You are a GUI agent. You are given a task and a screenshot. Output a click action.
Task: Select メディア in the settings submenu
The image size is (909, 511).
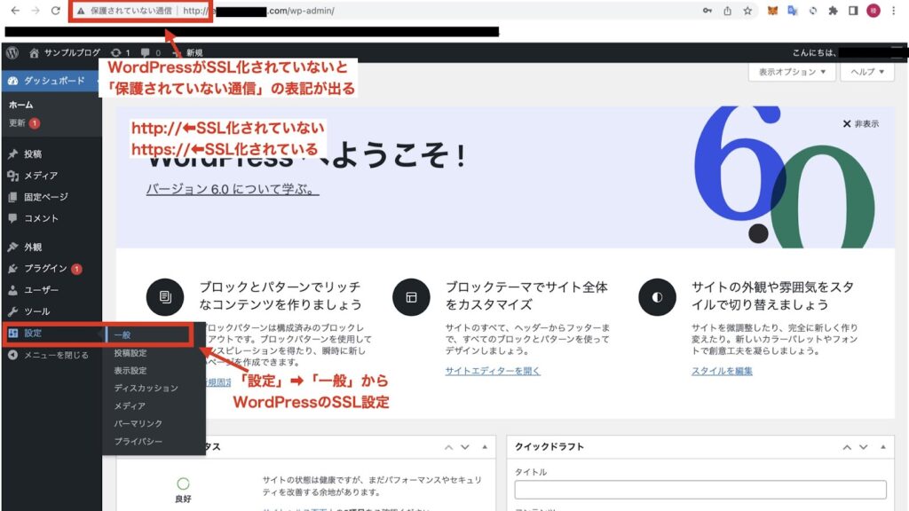130,406
